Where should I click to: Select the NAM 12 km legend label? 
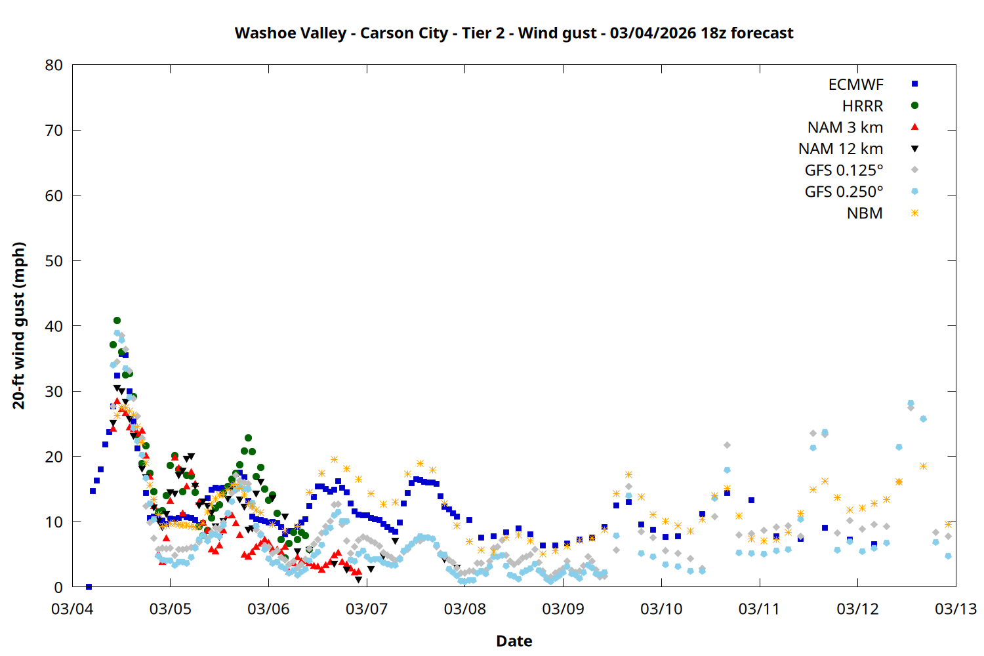tap(840, 149)
